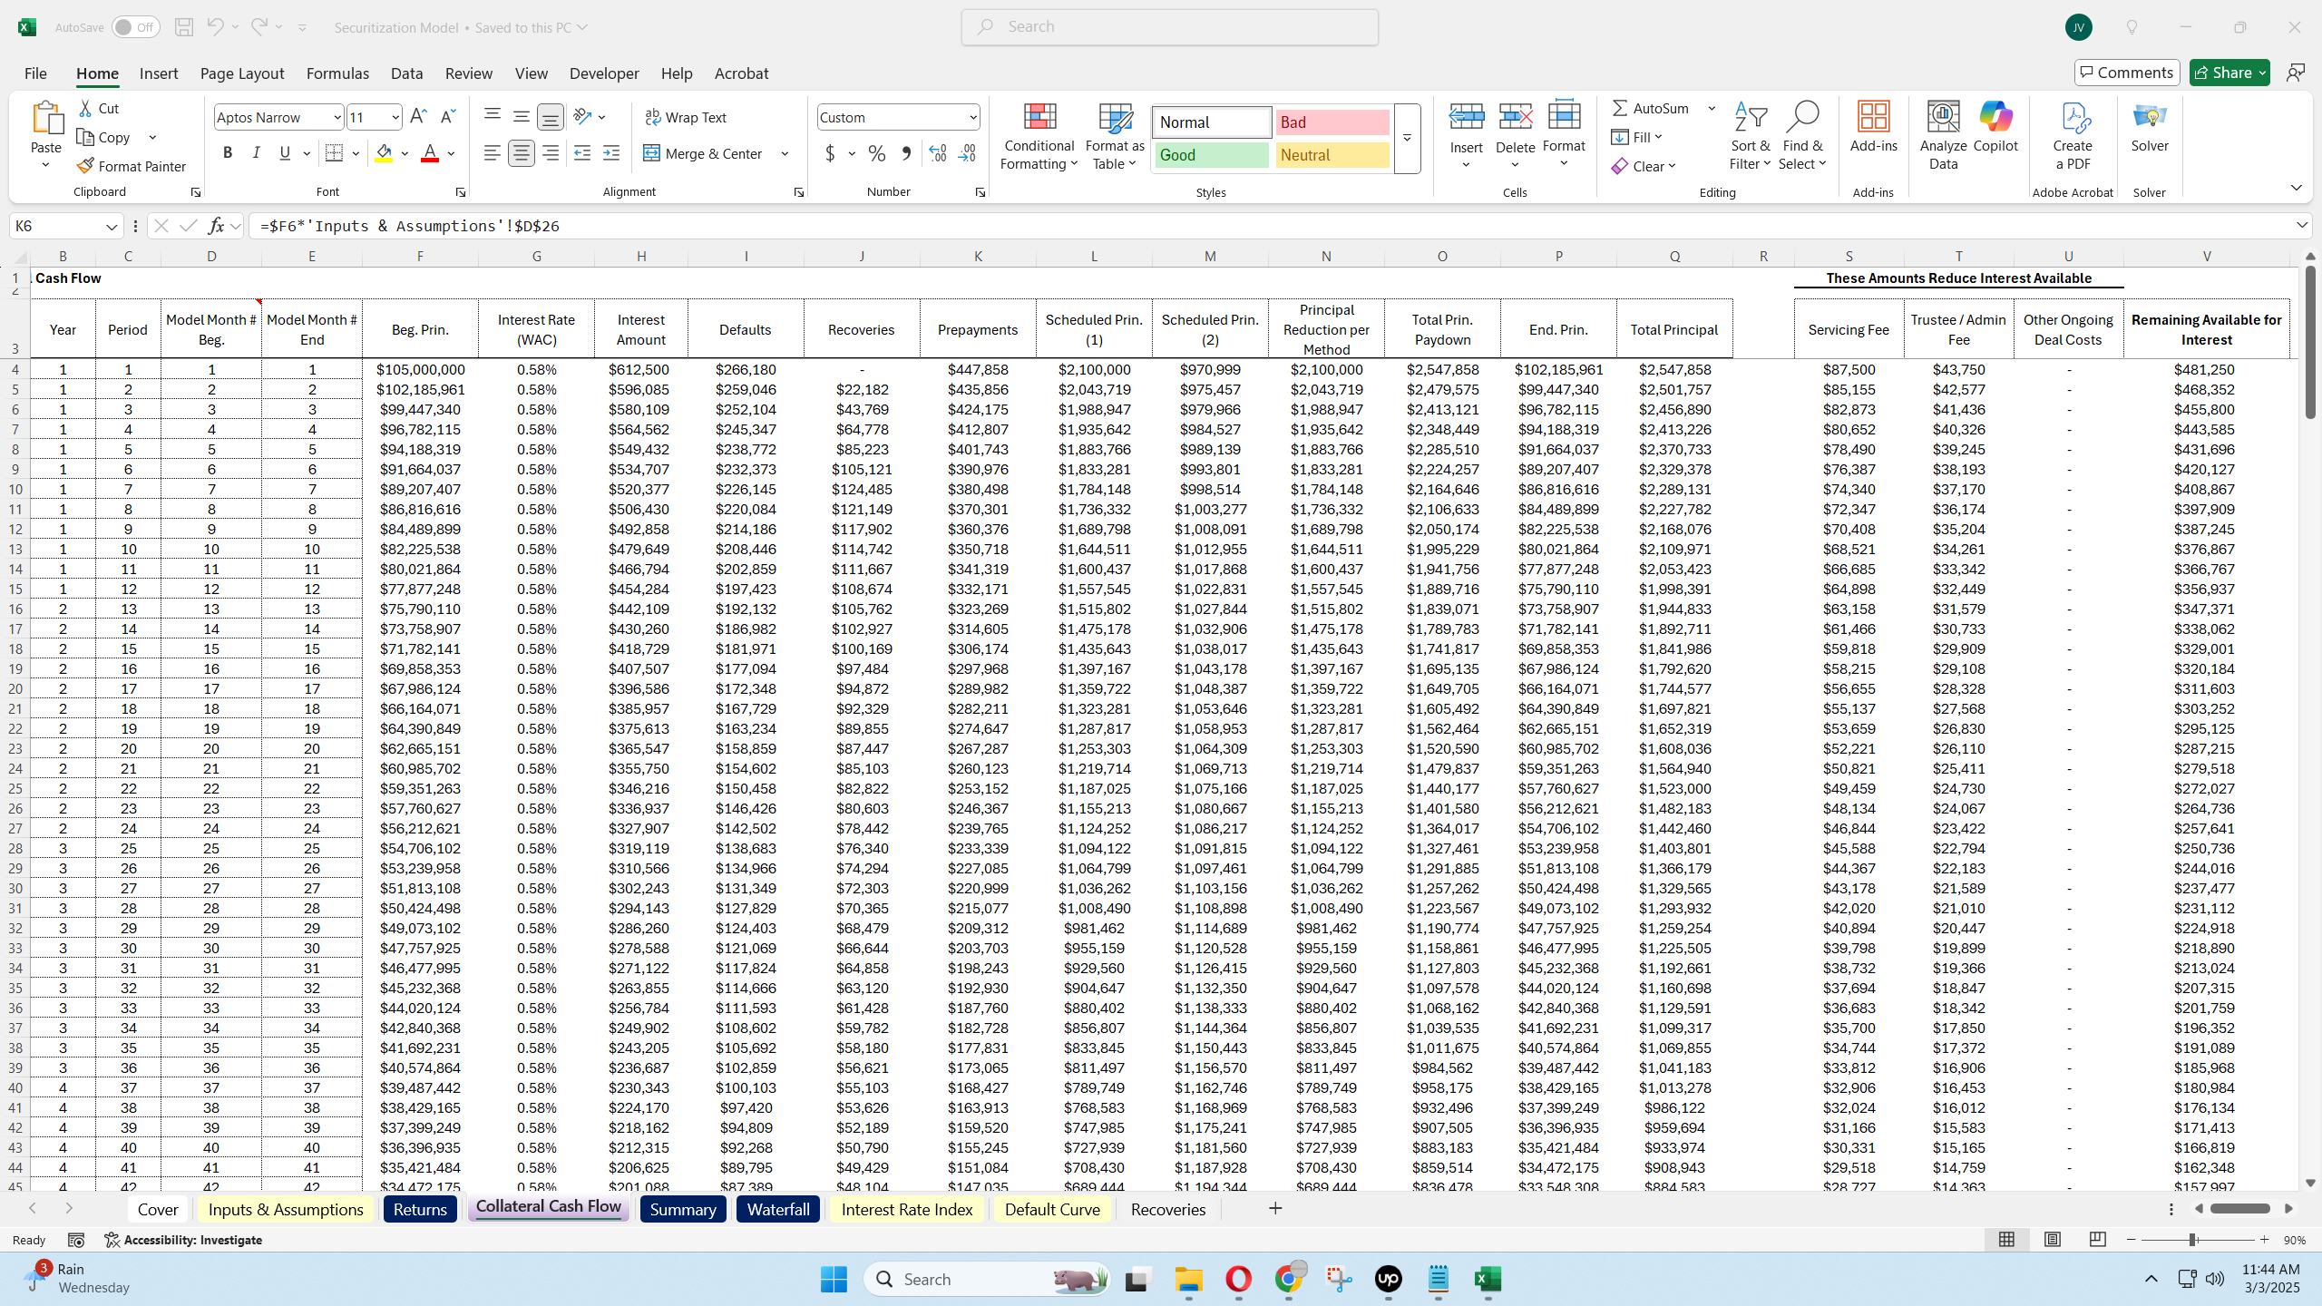This screenshot has height=1306, width=2322.
Task: Toggle Center horizontal alignment
Action: (521, 153)
